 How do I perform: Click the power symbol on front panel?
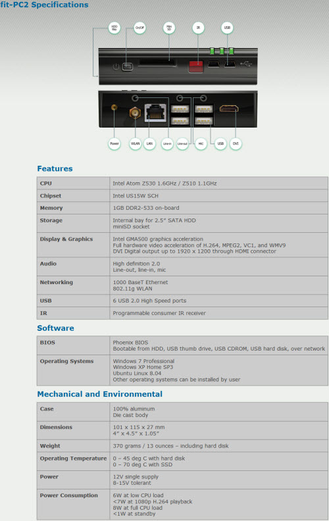[x=116, y=67]
